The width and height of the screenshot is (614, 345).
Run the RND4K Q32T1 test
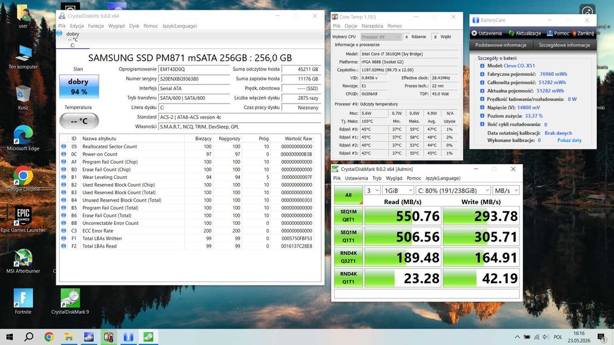pos(348,257)
